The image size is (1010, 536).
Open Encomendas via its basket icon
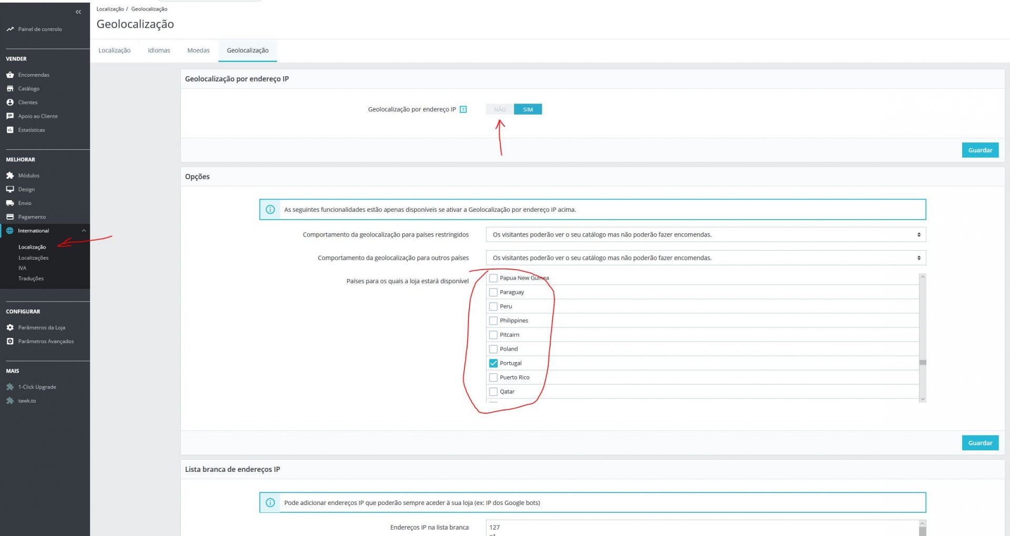click(10, 75)
